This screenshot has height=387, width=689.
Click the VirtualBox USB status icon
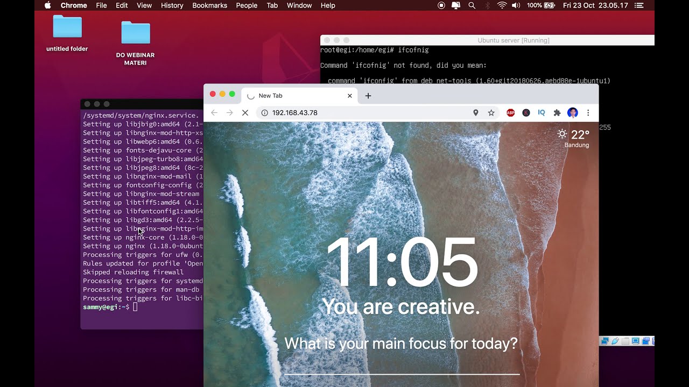(x=615, y=341)
